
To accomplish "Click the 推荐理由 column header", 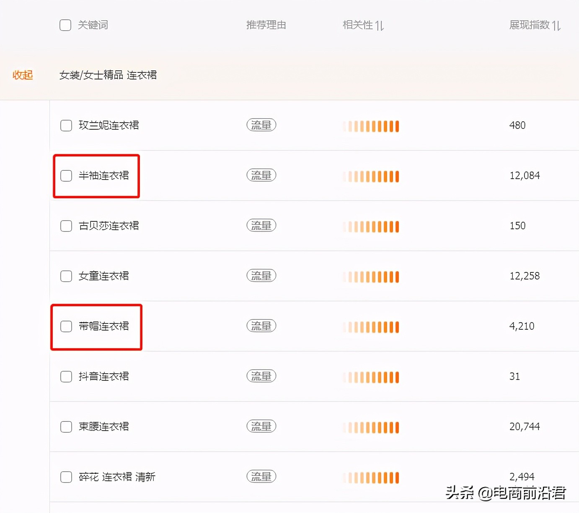I will [x=266, y=25].
